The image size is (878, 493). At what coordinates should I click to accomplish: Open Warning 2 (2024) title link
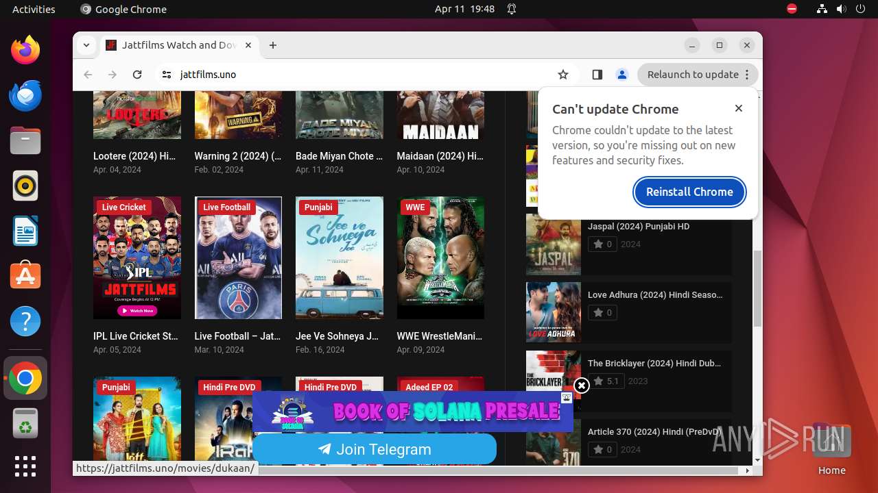[237, 156]
